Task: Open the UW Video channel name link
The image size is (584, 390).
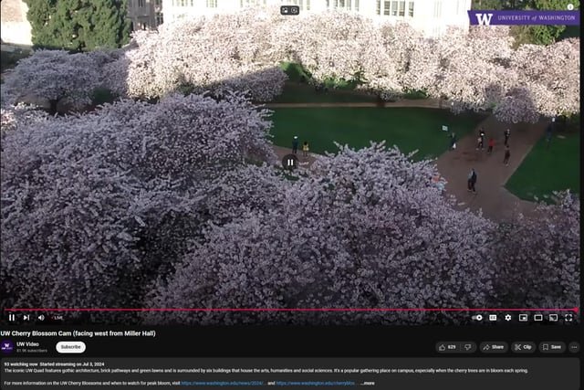Action: 27,344
